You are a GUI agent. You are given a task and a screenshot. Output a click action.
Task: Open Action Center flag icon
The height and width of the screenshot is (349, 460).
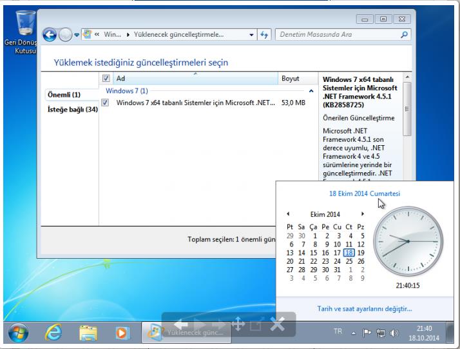click(x=367, y=333)
